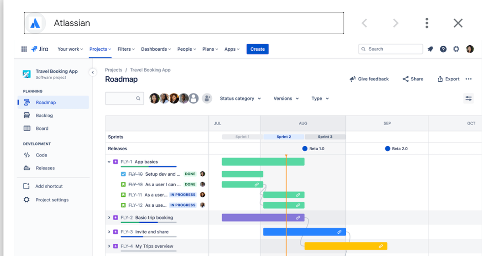Click the Travel Booking App breadcrumb link
Image resolution: width=492 pixels, height=256 pixels.
pyautogui.click(x=150, y=70)
